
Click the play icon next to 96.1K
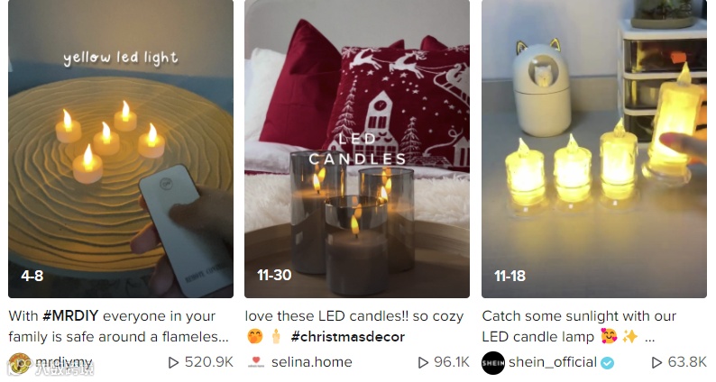tap(423, 362)
